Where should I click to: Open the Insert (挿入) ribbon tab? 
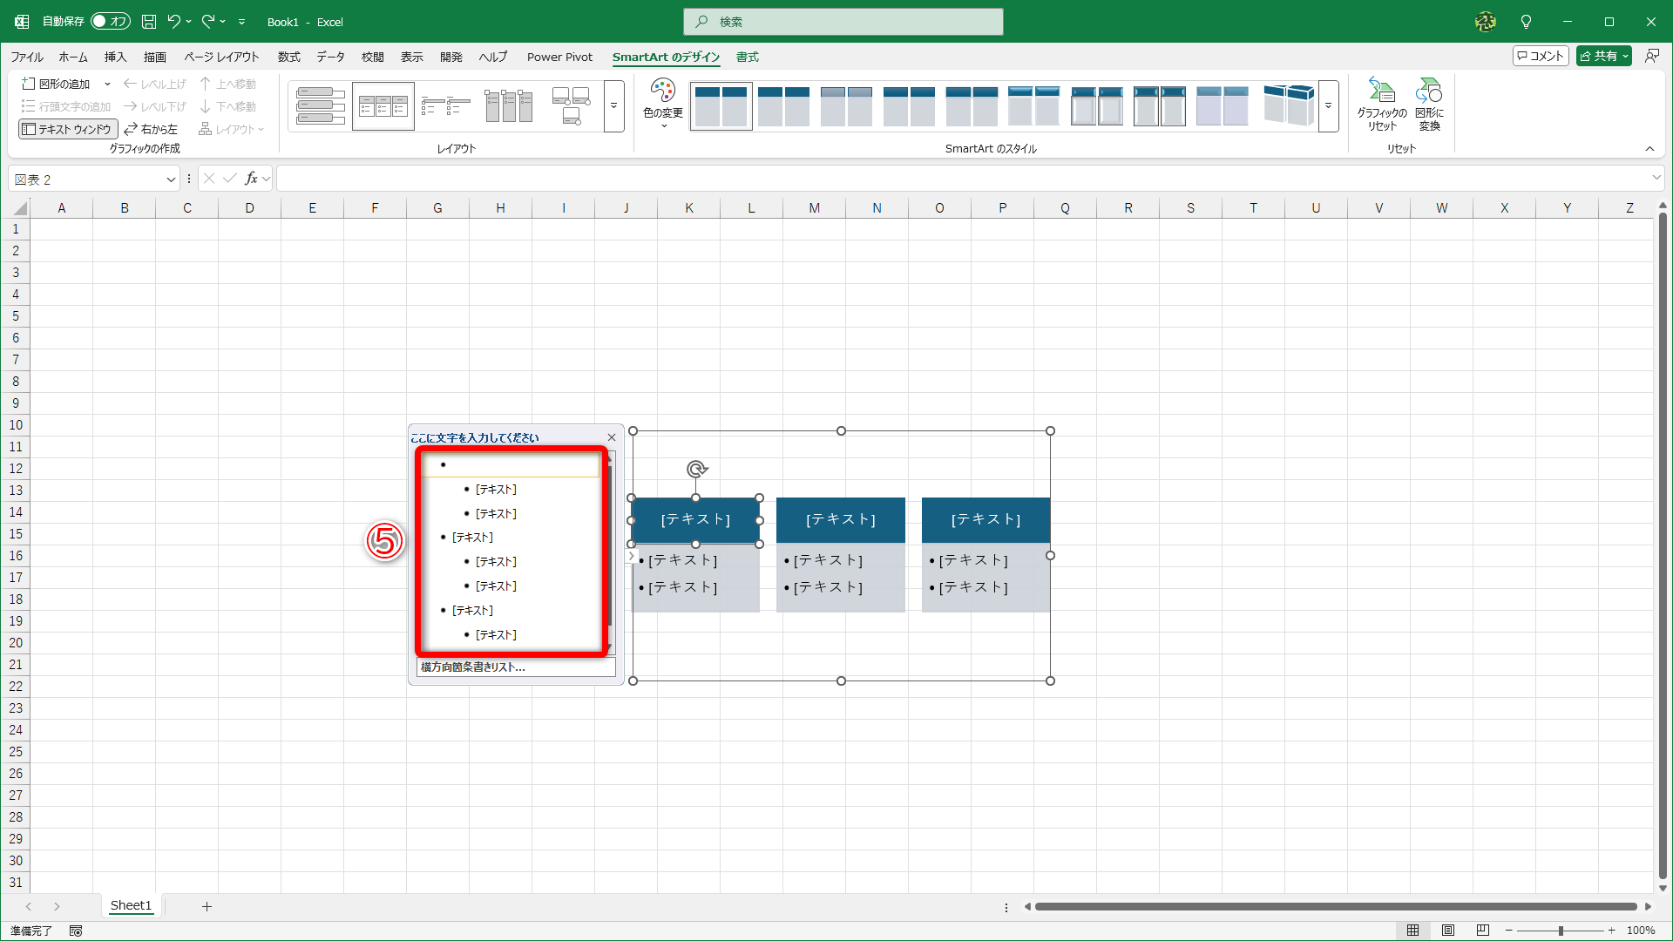coord(115,58)
